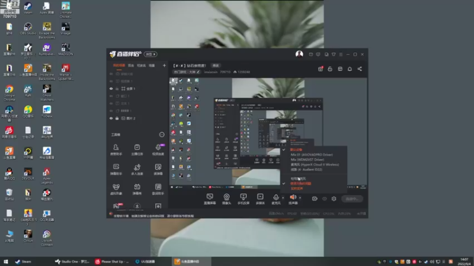Screen dimensions: 474x266
Task: Collapse the 工具箱 toolbox section
Action: pyautogui.click(x=162, y=135)
